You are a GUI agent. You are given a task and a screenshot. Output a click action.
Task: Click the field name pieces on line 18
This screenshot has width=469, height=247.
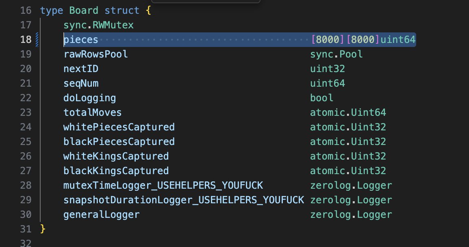point(81,40)
